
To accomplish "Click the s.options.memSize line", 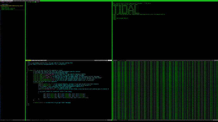I will coord(59,75).
